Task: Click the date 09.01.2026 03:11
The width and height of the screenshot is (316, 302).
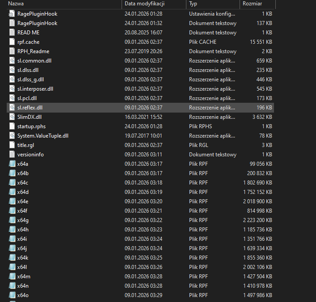Action: (x=143, y=155)
